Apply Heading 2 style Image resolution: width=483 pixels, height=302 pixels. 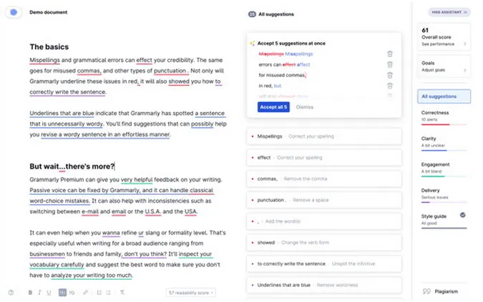(72, 293)
